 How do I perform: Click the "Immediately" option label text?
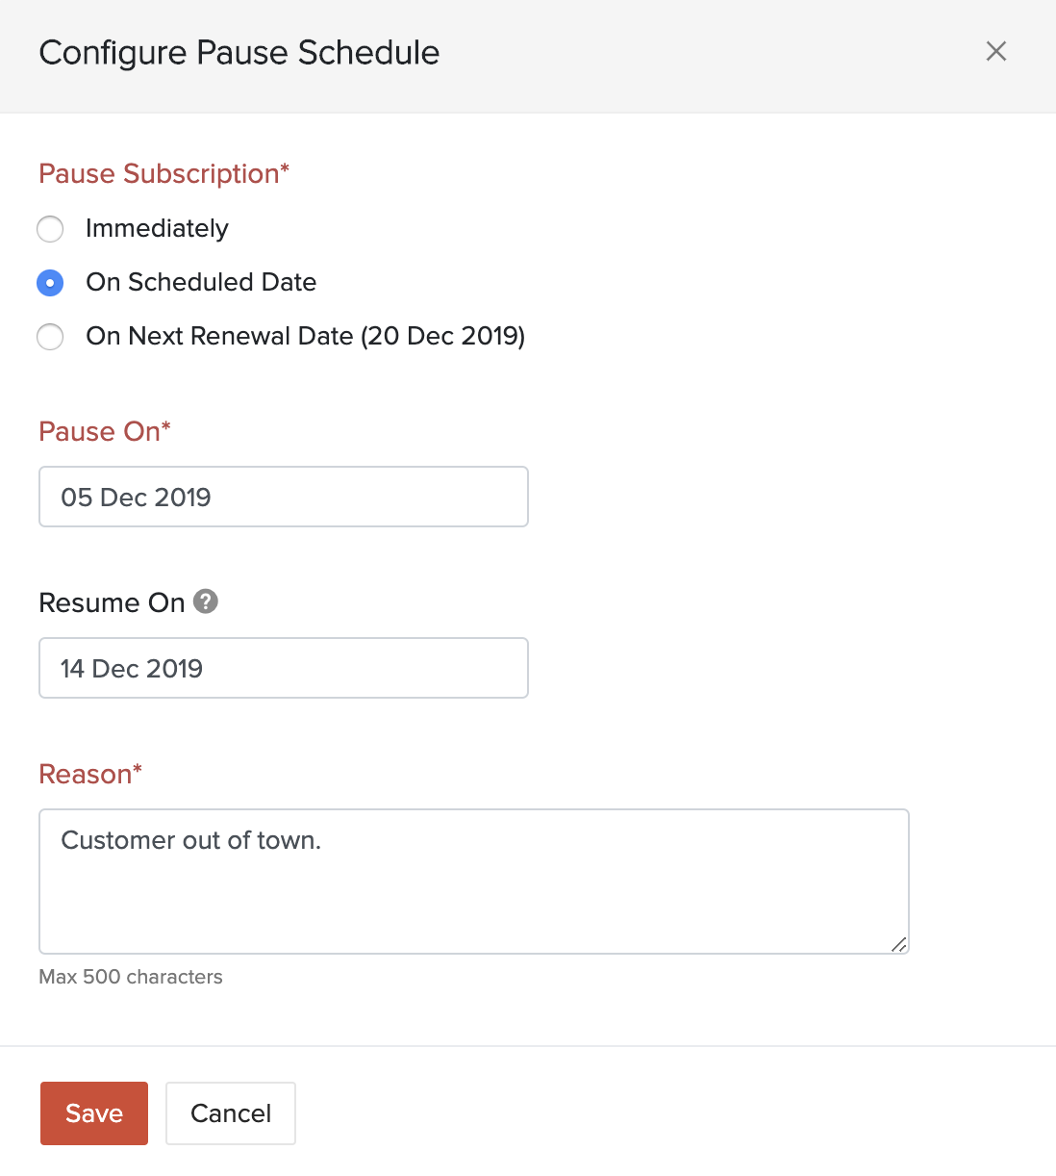tap(157, 229)
